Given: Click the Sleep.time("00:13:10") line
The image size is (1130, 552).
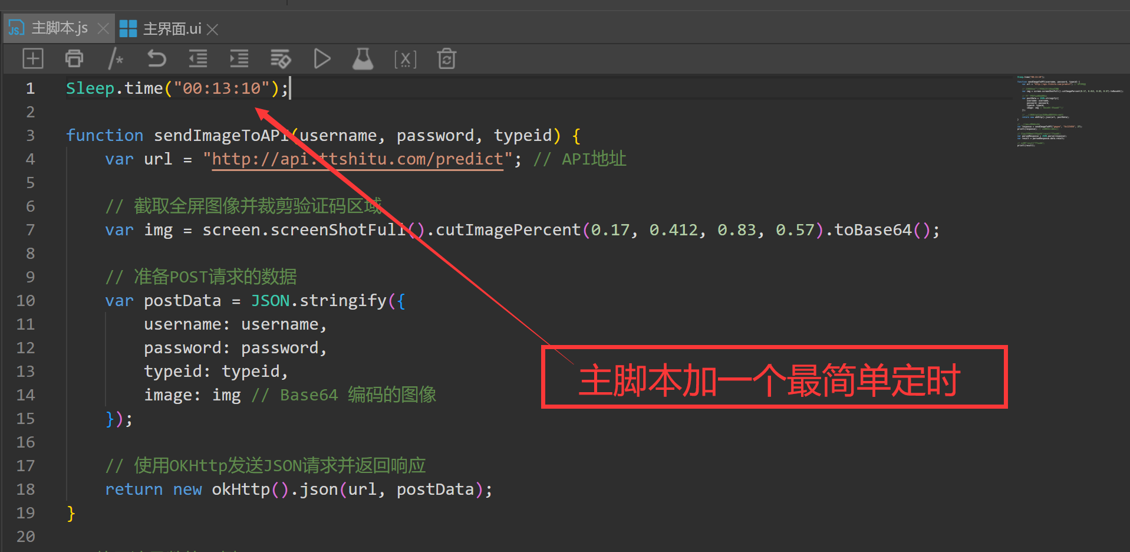Looking at the screenshot, I should pos(177,88).
